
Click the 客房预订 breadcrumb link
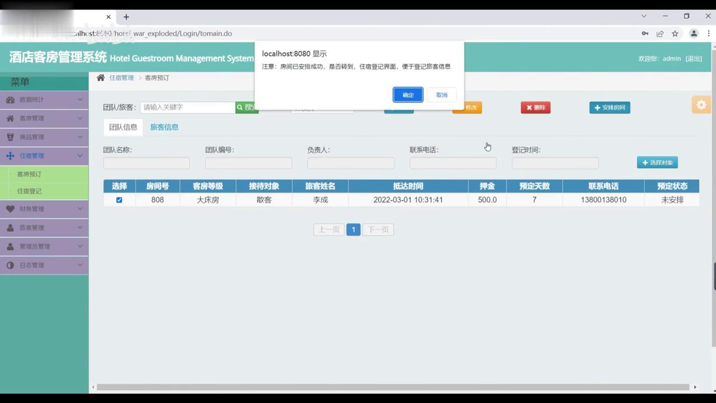tap(157, 78)
